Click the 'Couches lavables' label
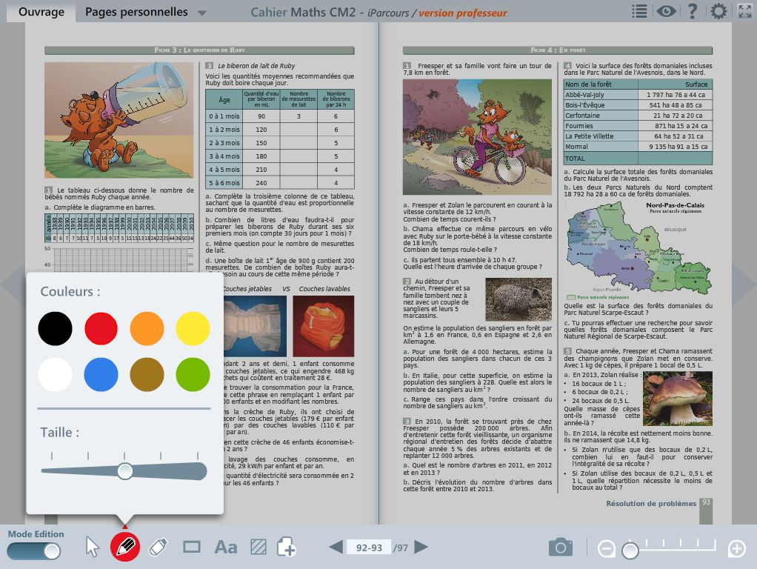The height and width of the screenshot is (569, 757). click(x=324, y=289)
